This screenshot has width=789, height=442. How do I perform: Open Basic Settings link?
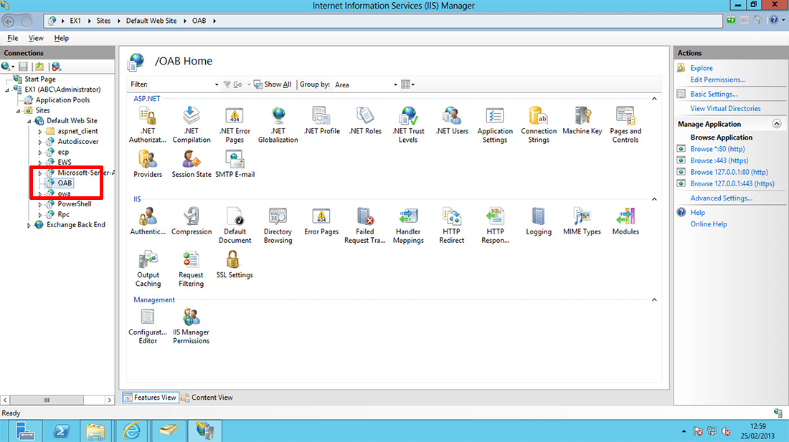click(x=714, y=94)
